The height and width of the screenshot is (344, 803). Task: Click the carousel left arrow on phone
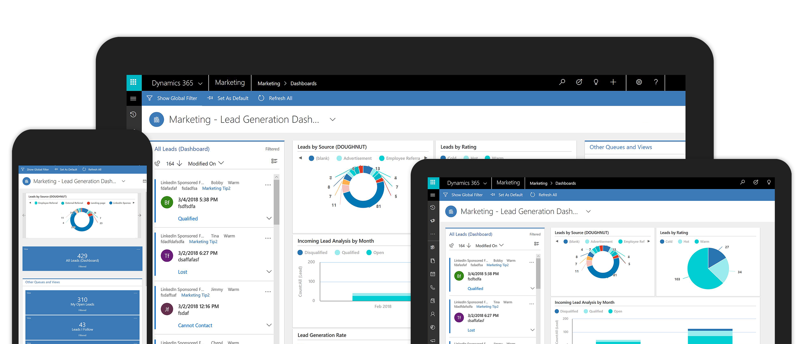click(24, 215)
